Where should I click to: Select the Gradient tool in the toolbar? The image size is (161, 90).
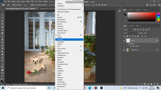pos(2,48)
